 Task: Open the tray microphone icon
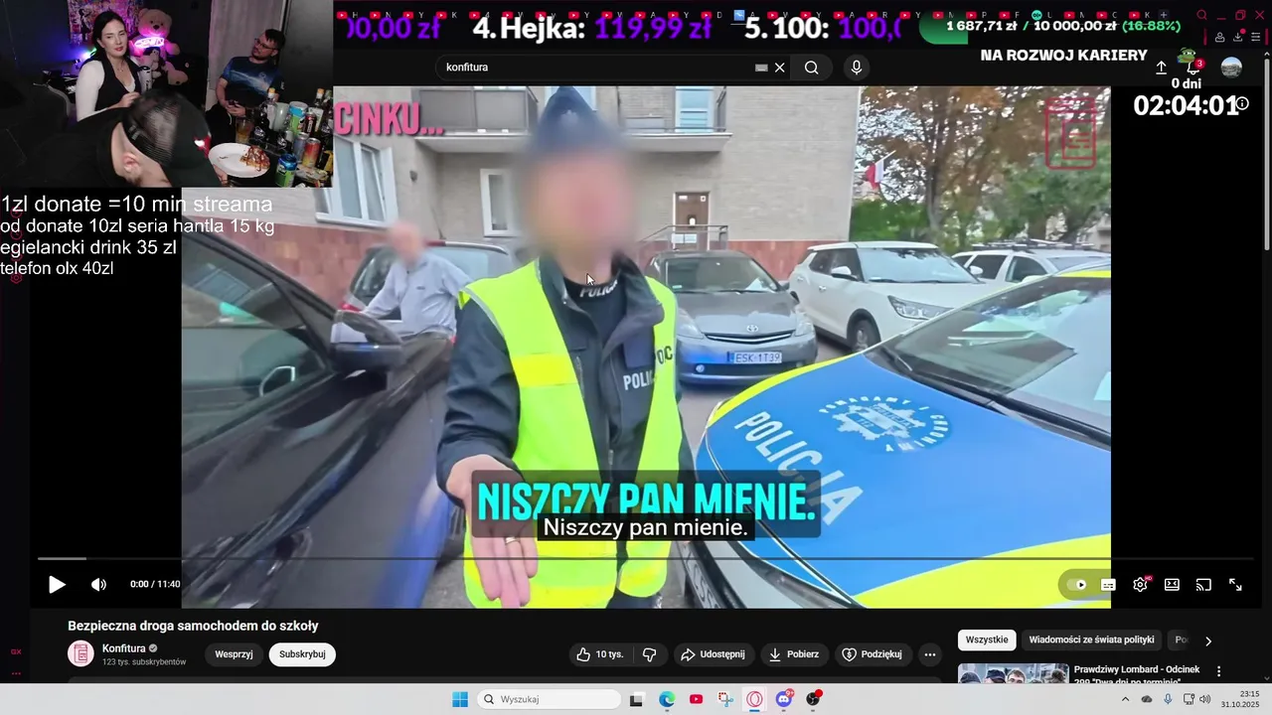[1168, 699]
